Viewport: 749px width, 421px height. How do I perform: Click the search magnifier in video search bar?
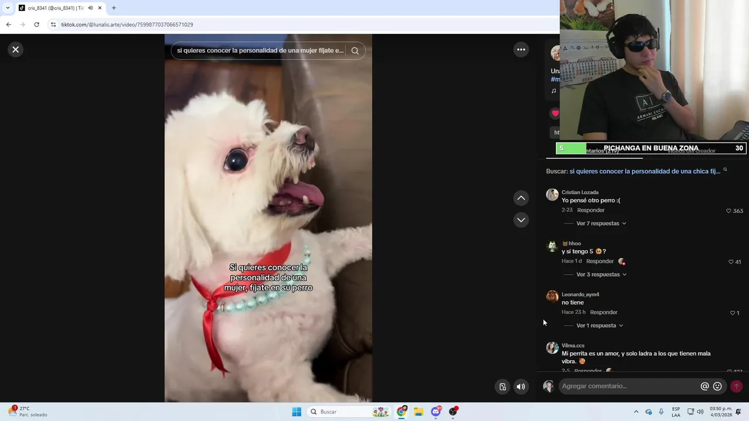coord(355,51)
